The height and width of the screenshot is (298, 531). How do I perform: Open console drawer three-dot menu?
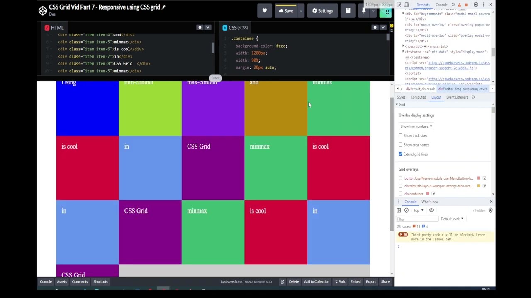click(399, 202)
